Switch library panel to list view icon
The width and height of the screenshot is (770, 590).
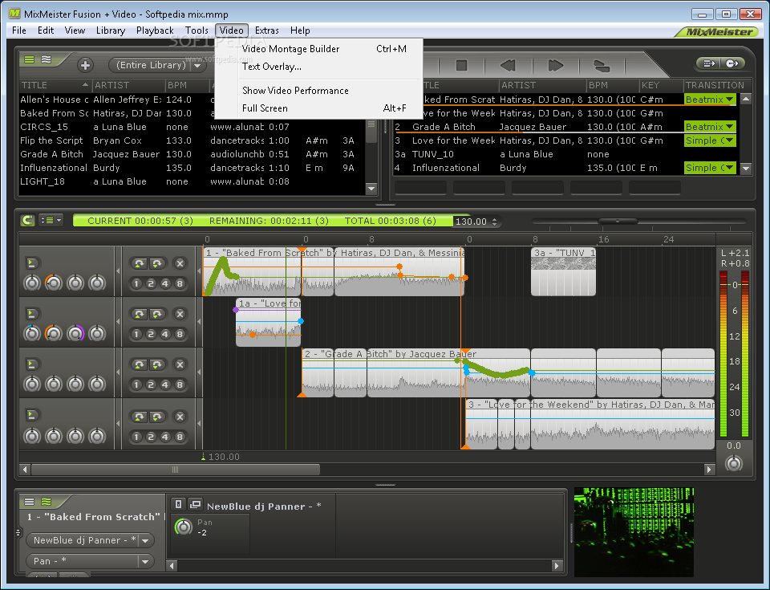coord(30,59)
